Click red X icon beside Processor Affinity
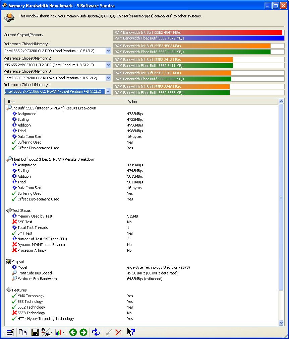 [14, 250]
